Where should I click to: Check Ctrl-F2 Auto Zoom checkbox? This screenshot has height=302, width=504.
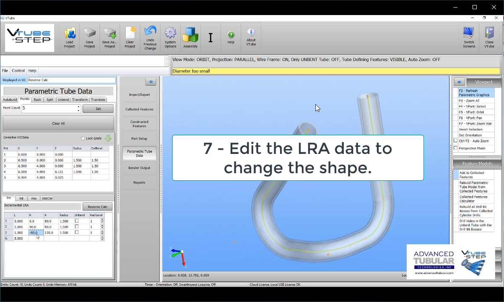point(456,141)
